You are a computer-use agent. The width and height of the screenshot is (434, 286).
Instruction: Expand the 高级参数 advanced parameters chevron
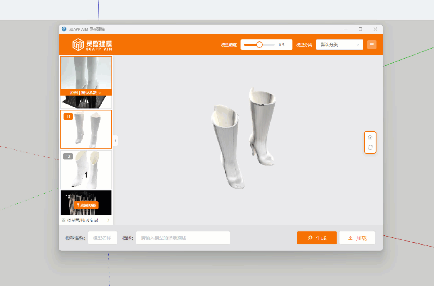[x=100, y=93]
